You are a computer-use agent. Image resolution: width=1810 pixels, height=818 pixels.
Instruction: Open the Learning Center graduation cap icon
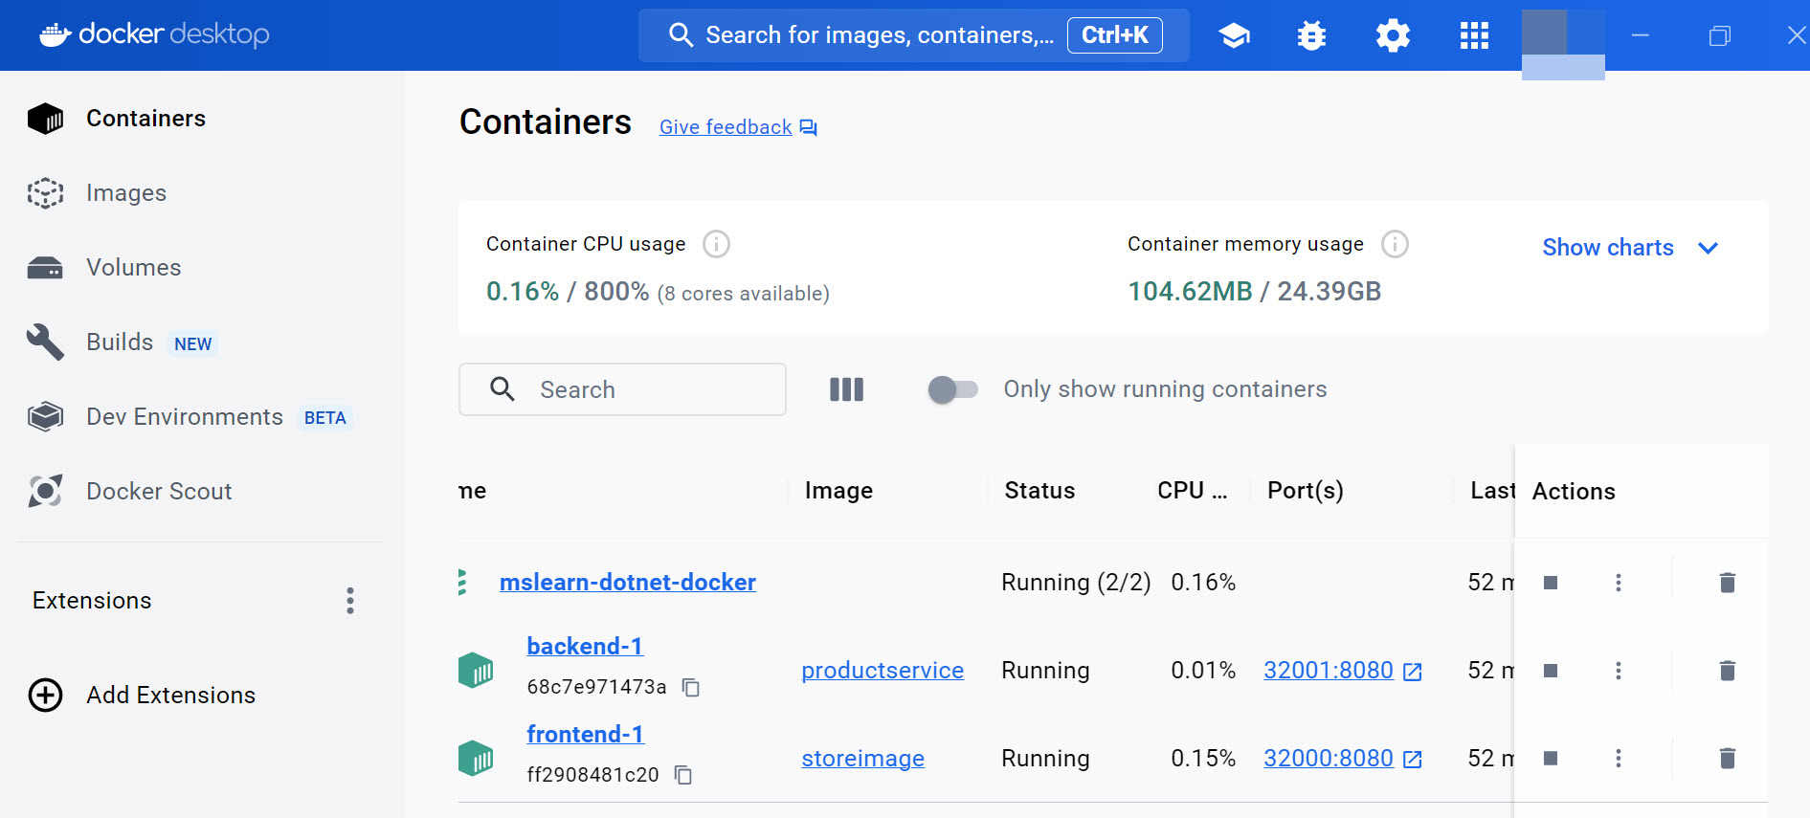[1234, 35]
